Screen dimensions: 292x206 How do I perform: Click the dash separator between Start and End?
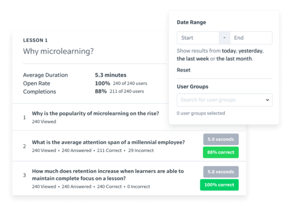point(224,38)
